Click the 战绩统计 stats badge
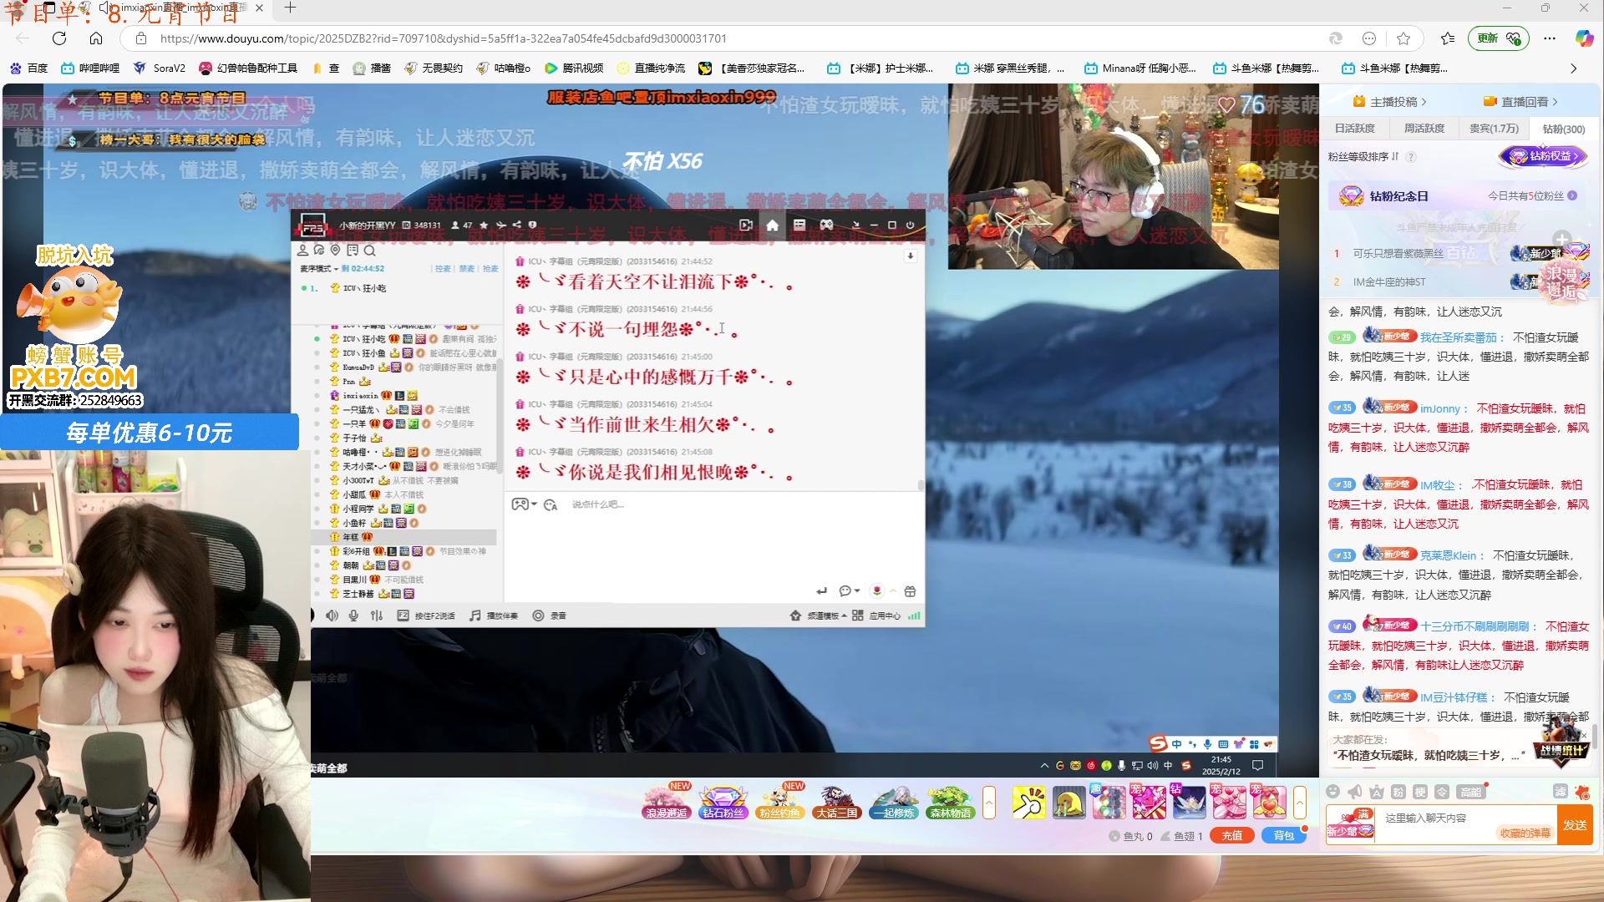 pos(1563,742)
